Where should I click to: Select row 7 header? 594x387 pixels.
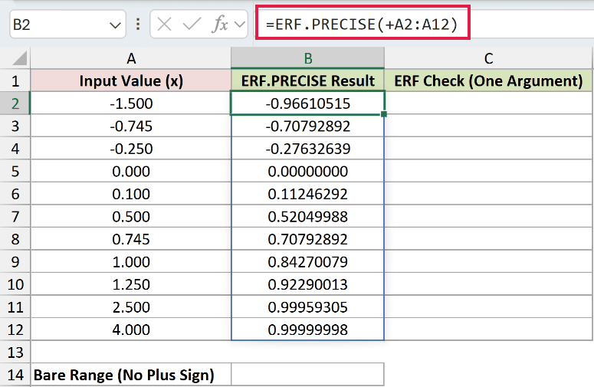[x=15, y=216]
